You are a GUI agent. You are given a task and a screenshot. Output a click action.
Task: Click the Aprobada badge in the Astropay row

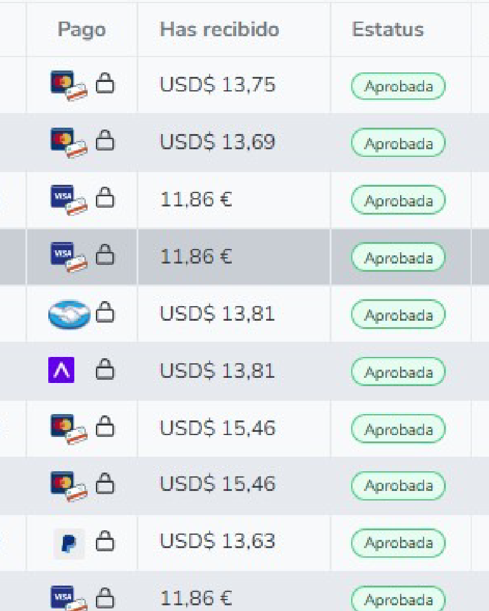tap(398, 372)
